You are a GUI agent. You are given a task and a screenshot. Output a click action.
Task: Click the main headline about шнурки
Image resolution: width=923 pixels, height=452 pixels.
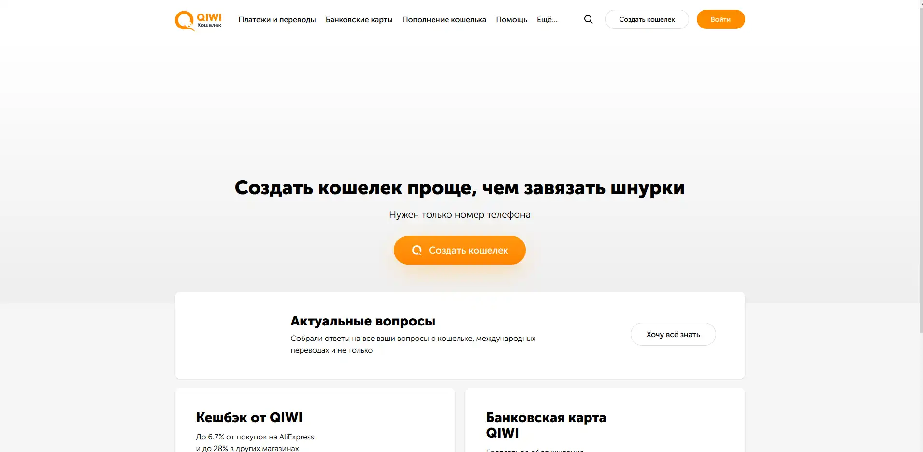(460, 188)
